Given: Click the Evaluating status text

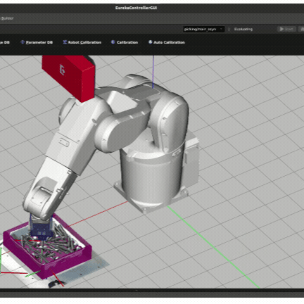Looking at the screenshot, I should click(243, 29).
